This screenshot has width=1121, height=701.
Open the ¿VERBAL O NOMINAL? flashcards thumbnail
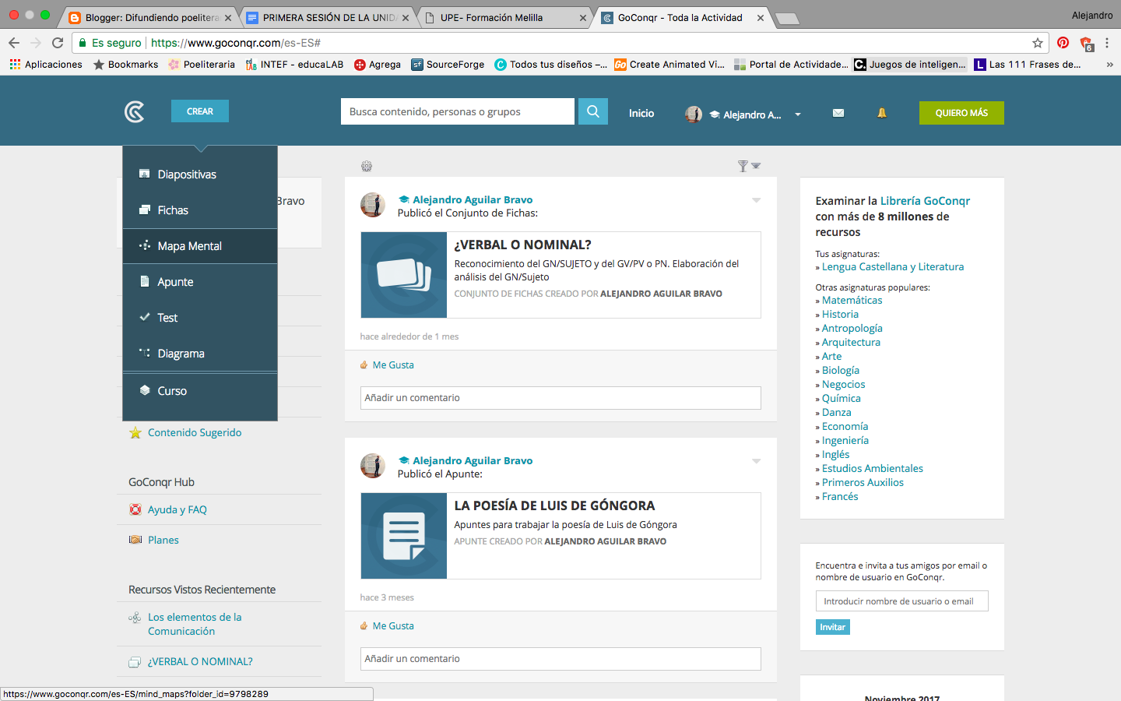404,275
